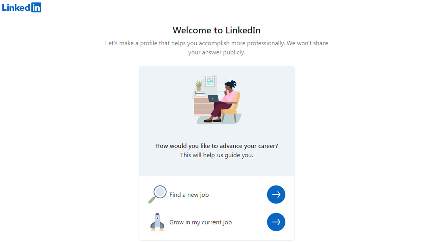The width and height of the screenshot is (430, 242).
Task: Click the framed picture in the illustration
Action: coord(210,81)
